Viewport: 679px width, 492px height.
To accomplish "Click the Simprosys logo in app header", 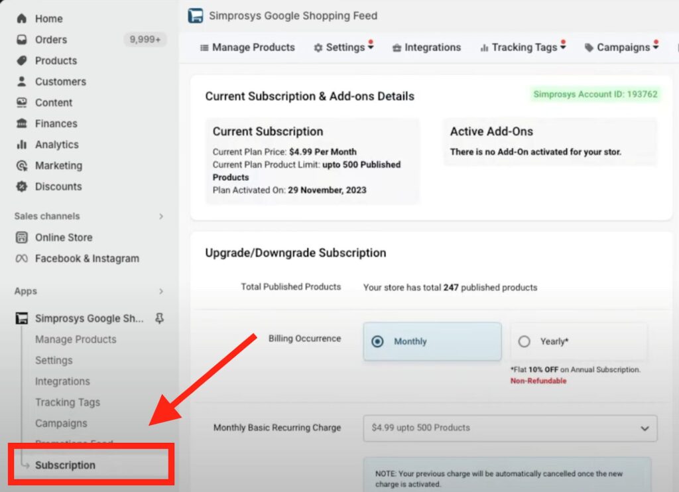I will (196, 16).
